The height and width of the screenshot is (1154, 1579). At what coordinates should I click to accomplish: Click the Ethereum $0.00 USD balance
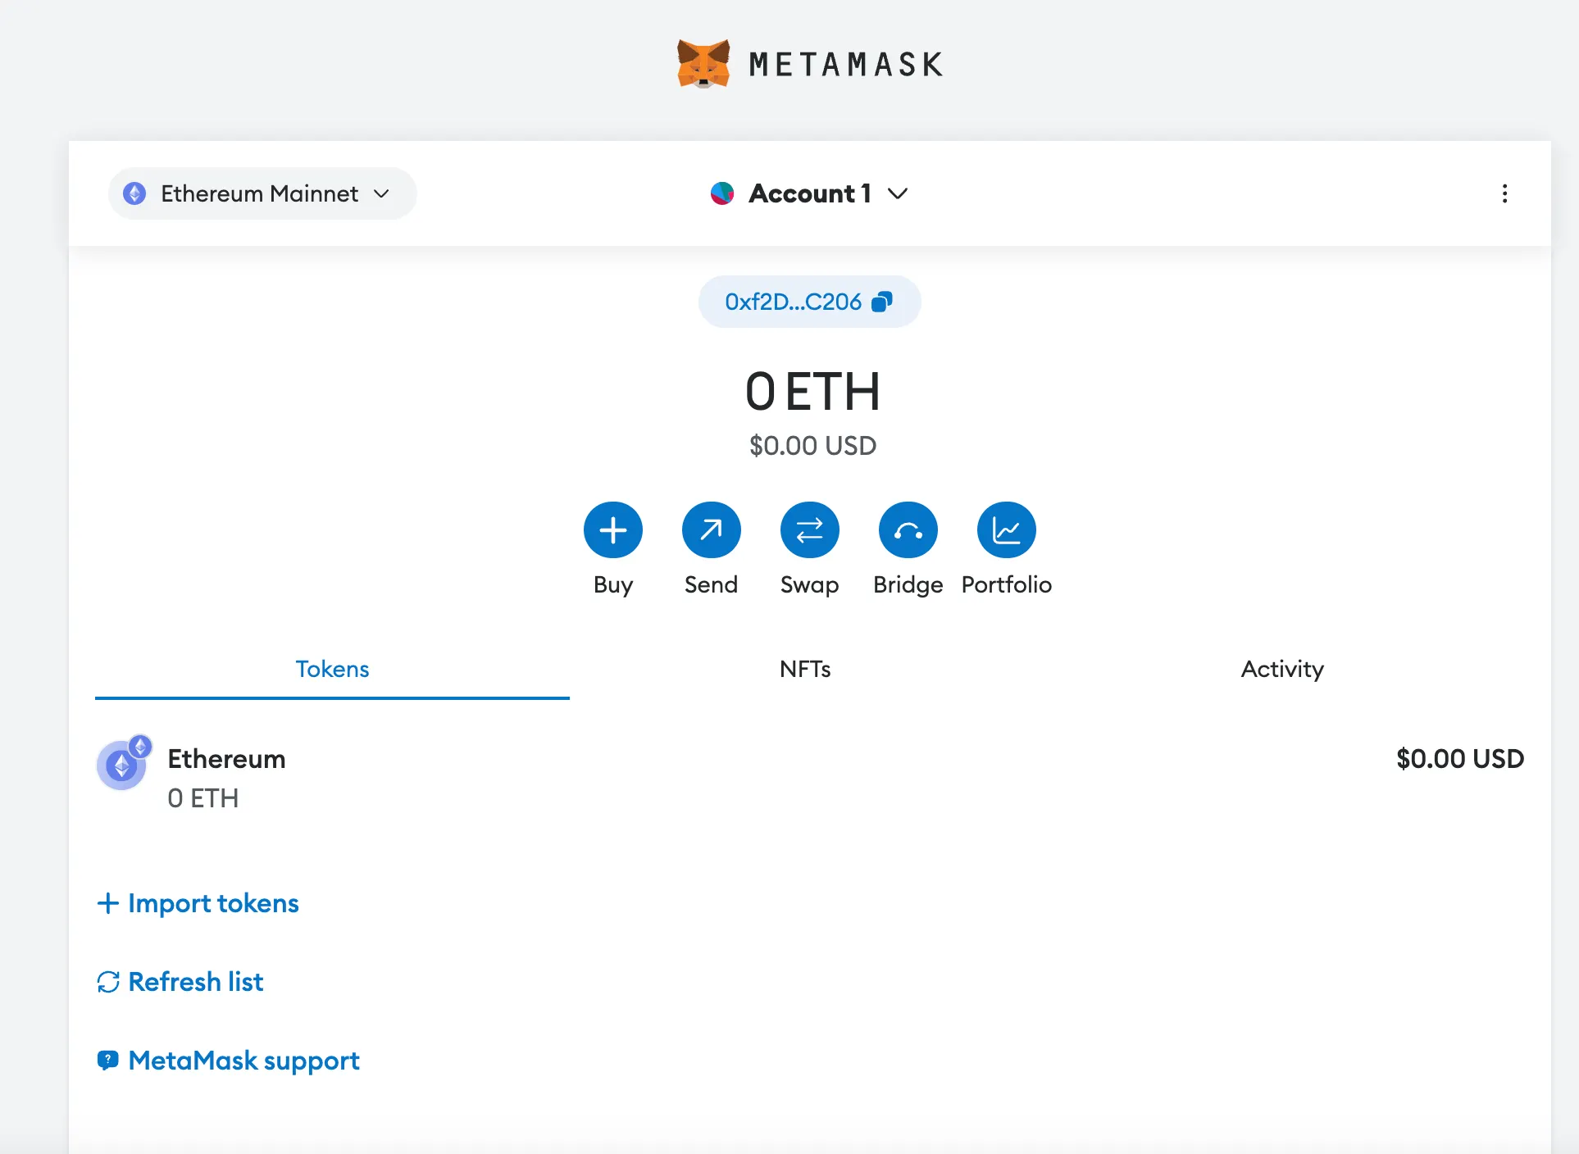click(x=1459, y=759)
